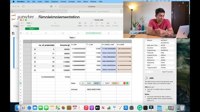Select the Reference function category
200x112 pixels.
pyautogui.click(x=151, y=60)
